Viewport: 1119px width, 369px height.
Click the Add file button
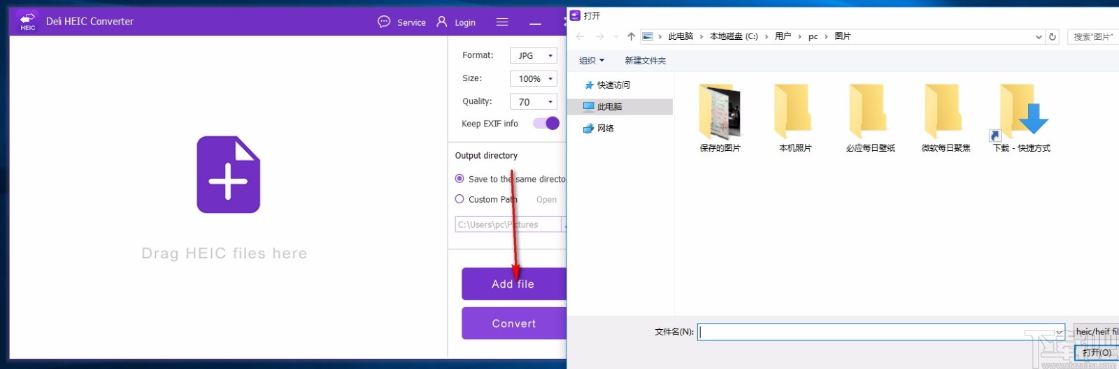coord(513,284)
